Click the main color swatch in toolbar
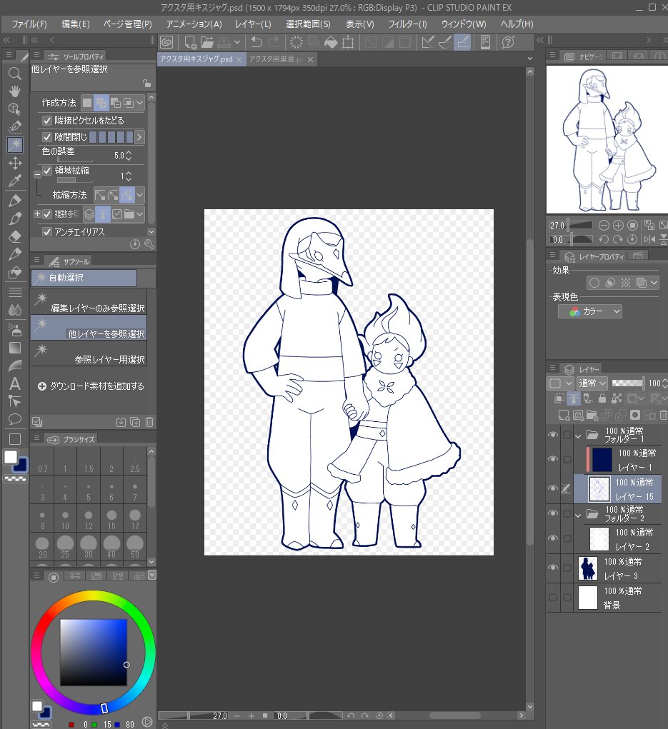This screenshot has height=729, width=668. (x=11, y=457)
